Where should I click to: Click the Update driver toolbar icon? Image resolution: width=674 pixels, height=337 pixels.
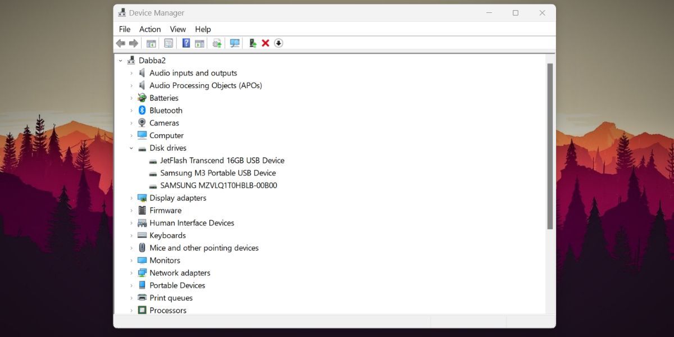click(x=216, y=43)
